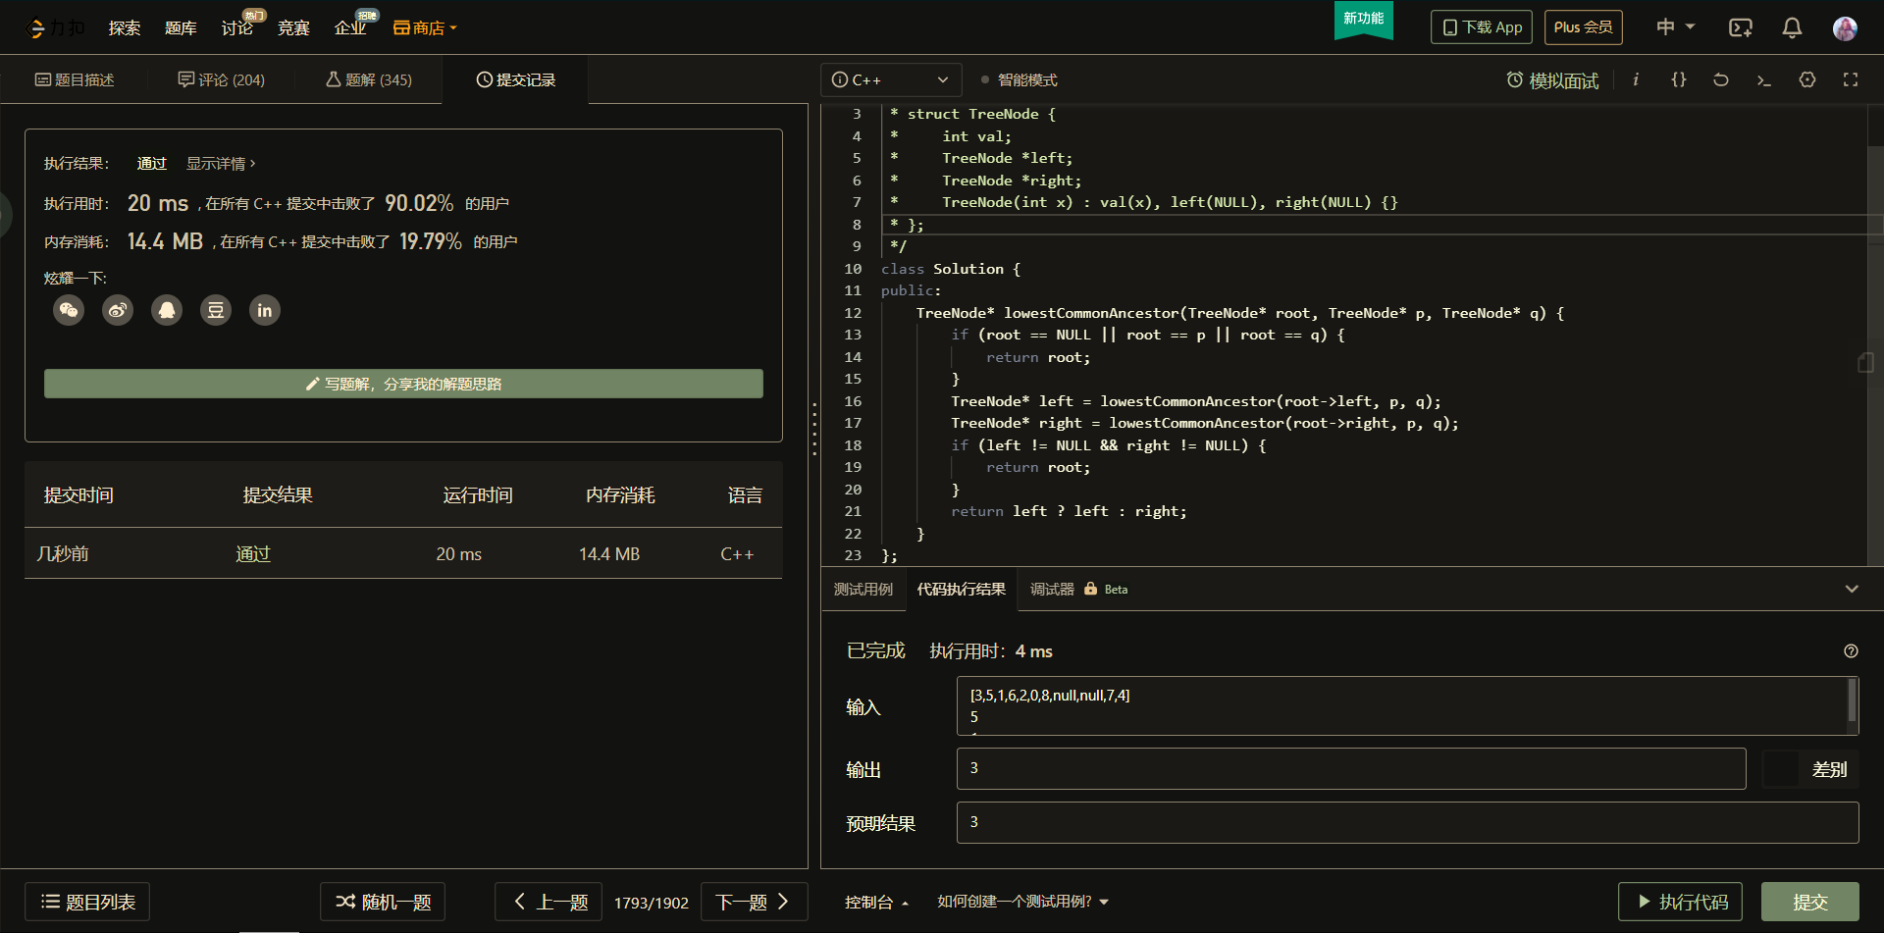Screen dimensions: 1884x933
Task: Click write solution share button
Action: [403, 384]
